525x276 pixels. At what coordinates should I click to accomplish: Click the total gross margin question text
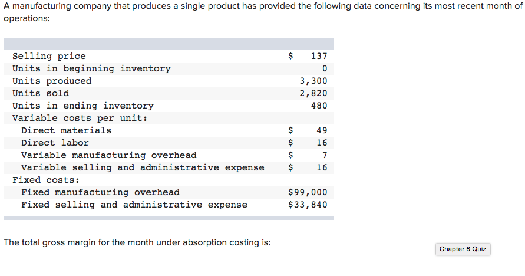(137, 242)
